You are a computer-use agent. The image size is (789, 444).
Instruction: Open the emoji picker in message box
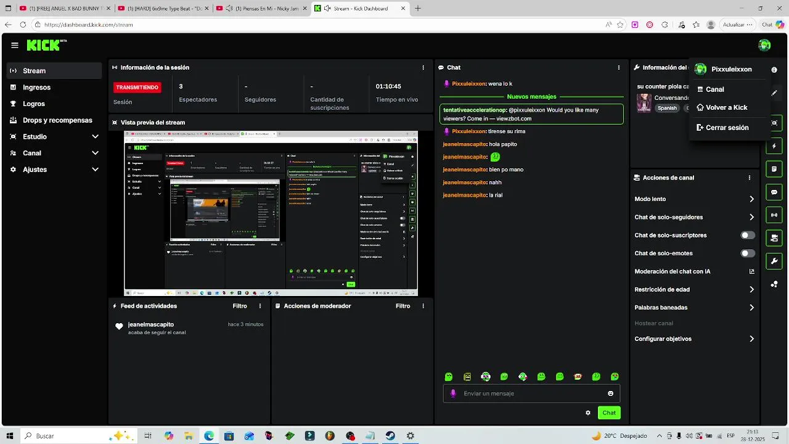(611, 393)
